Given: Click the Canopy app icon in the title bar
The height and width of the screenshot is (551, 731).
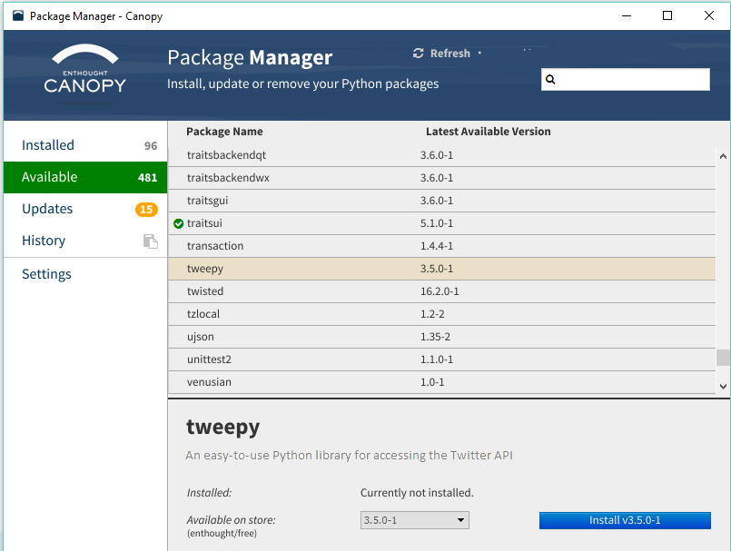Looking at the screenshot, I should (18, 15).
